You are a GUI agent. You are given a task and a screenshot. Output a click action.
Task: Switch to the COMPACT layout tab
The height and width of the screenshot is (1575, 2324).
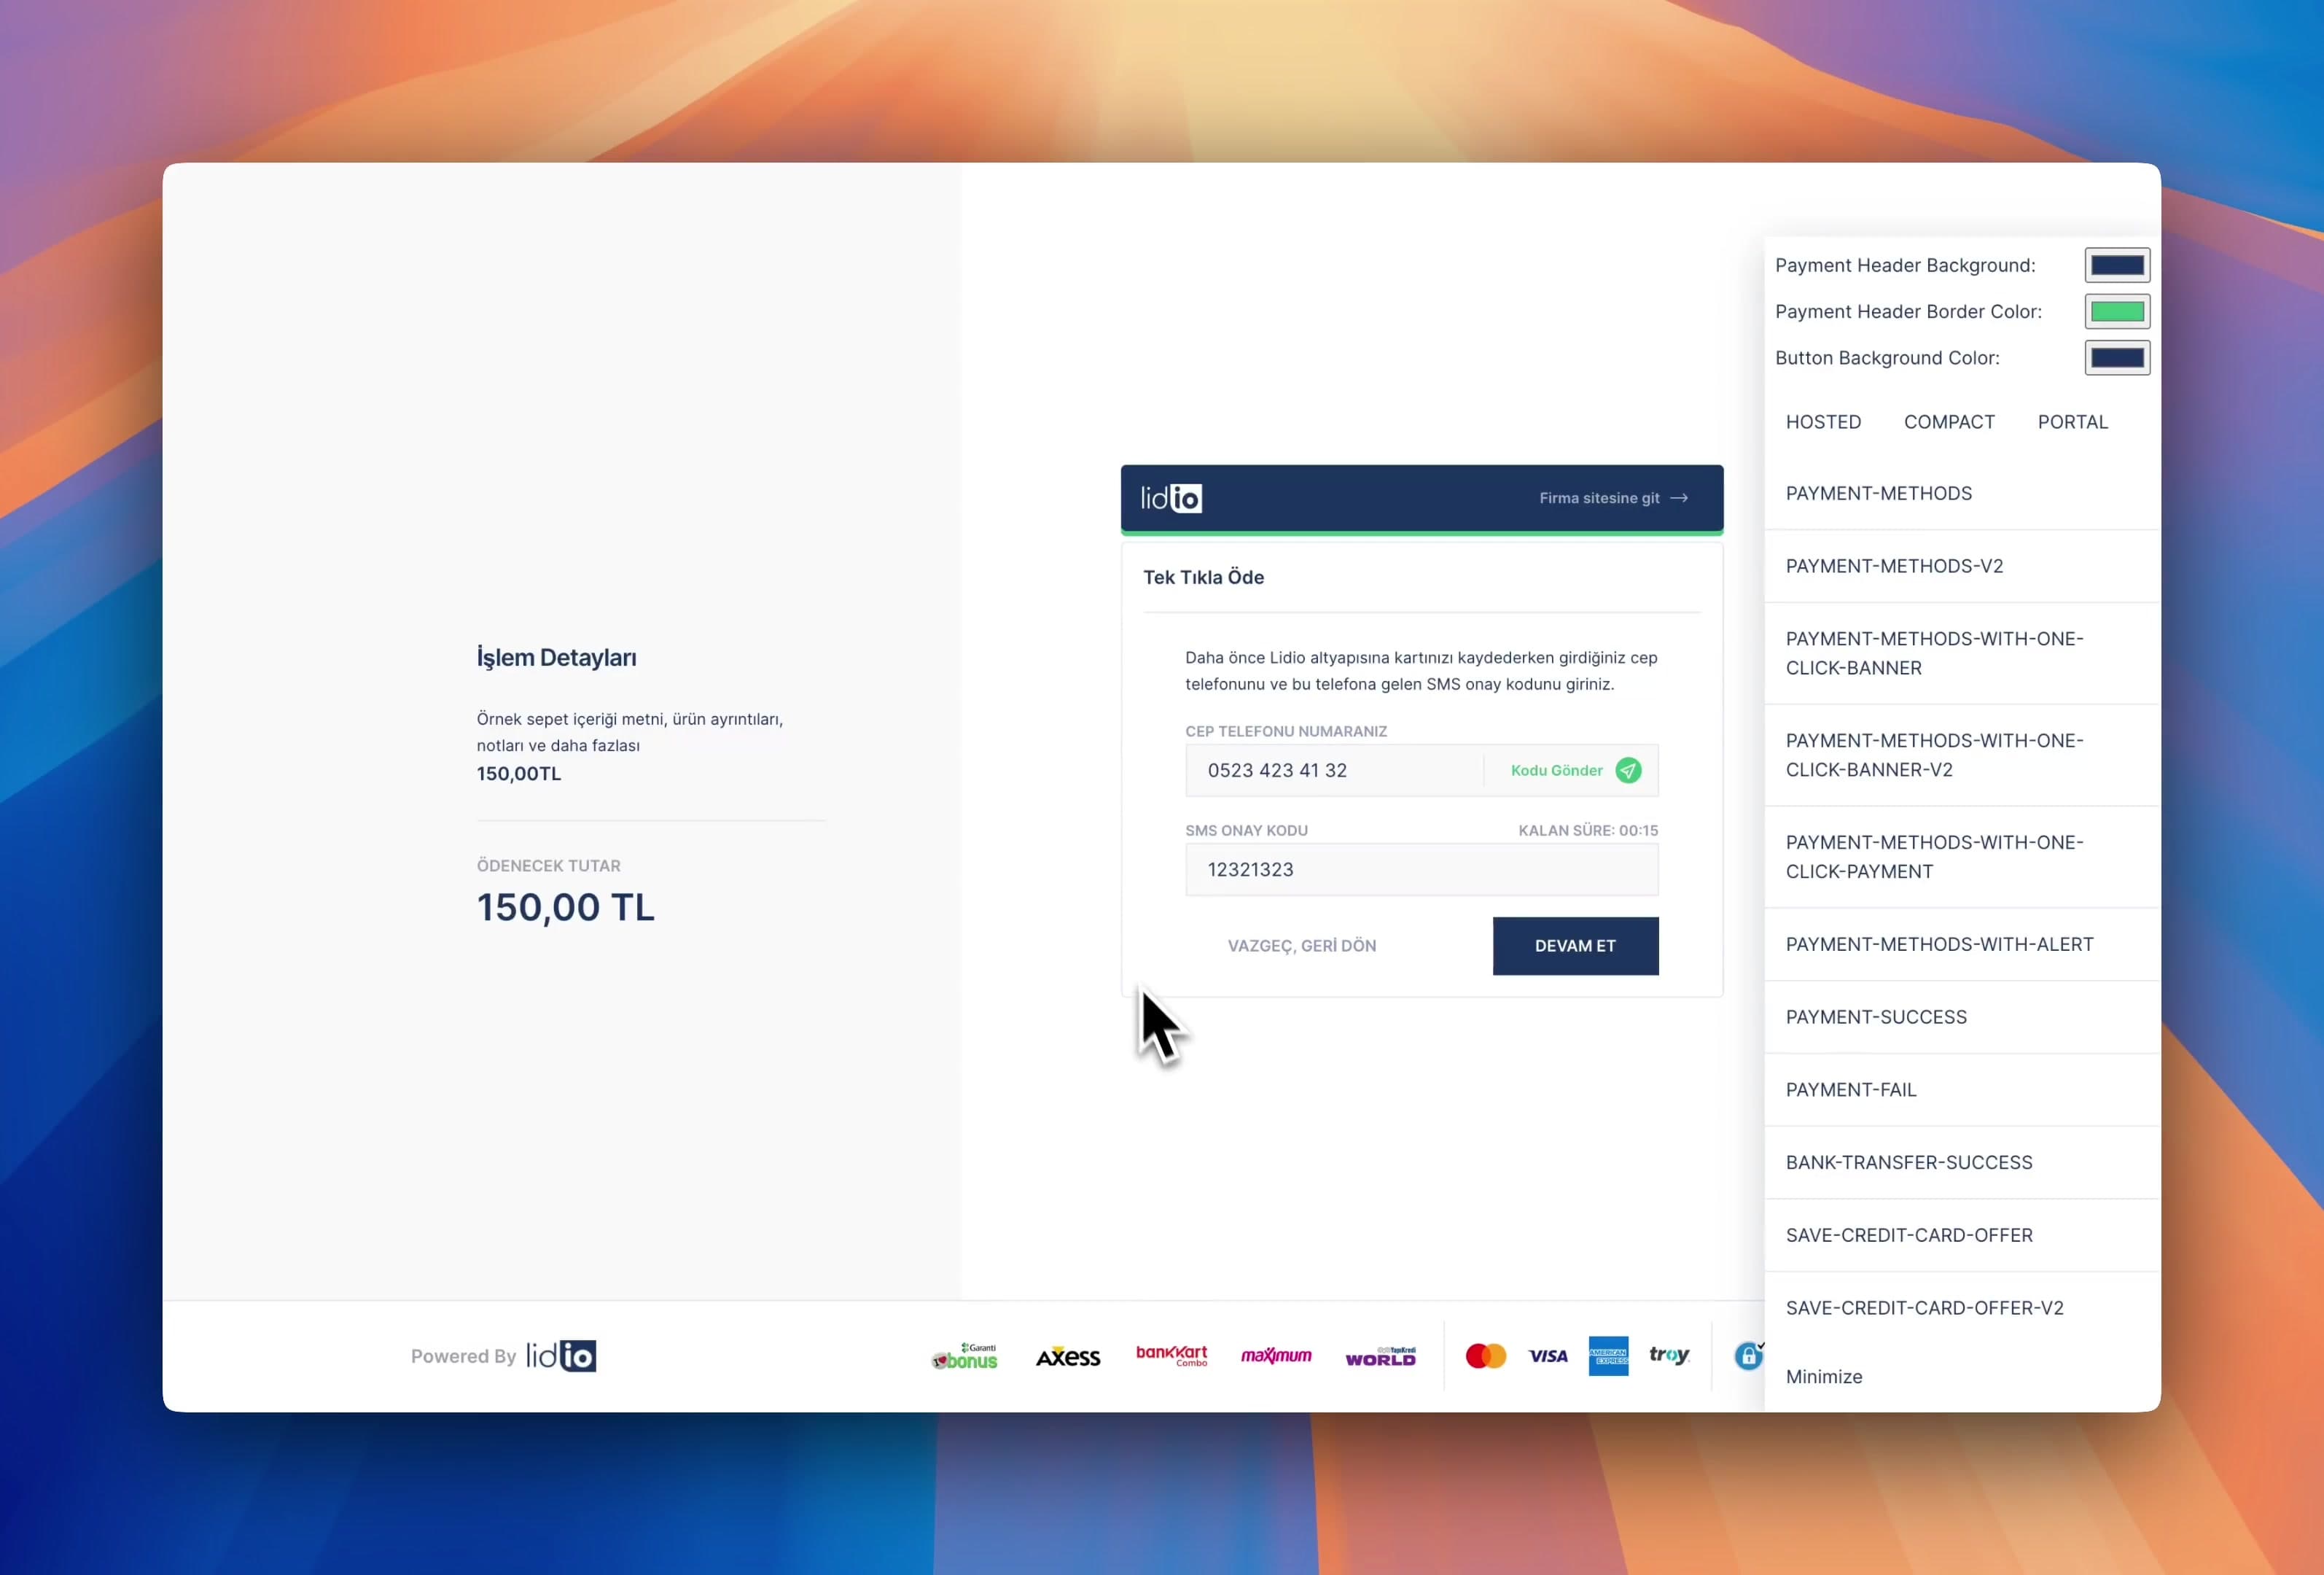1948,422
